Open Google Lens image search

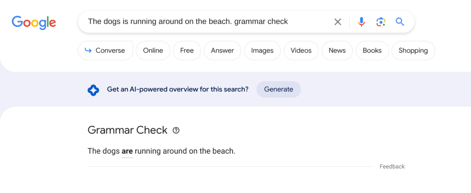point(380,22)
